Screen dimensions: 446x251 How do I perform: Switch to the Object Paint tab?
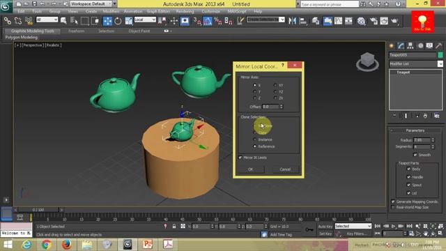click(x=139, y=31)
